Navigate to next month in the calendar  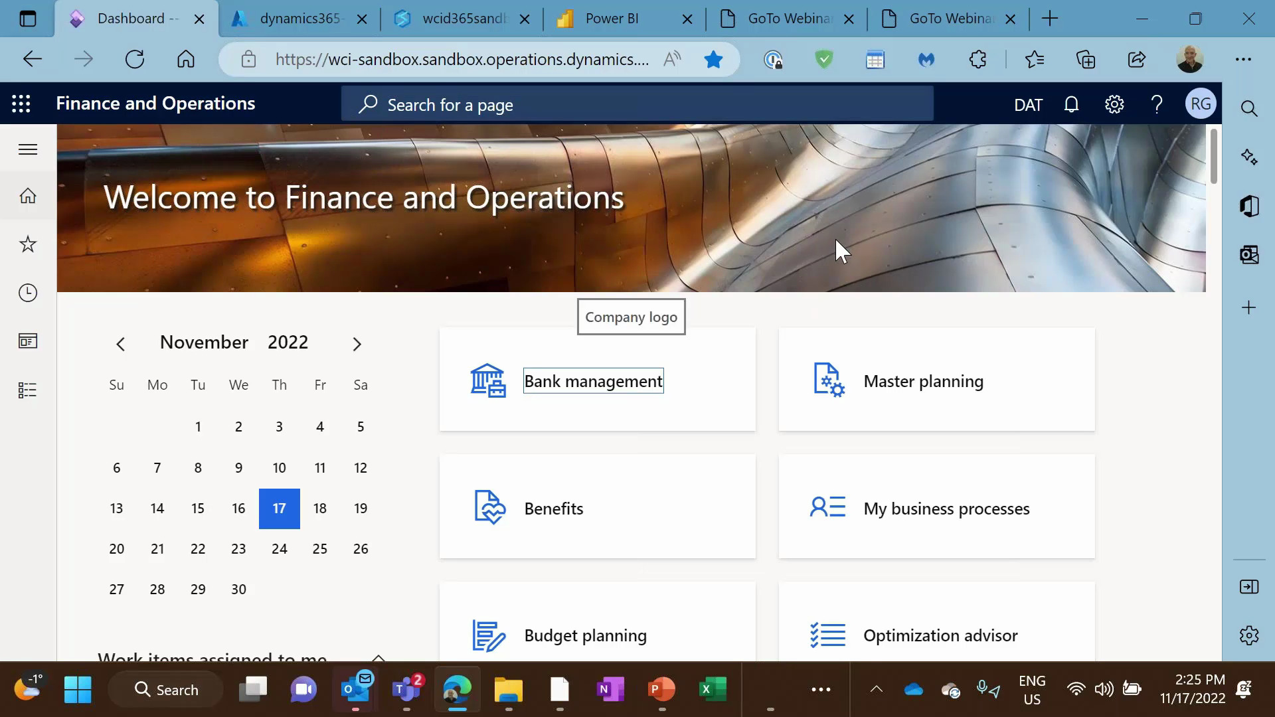(x=357, y=343)
